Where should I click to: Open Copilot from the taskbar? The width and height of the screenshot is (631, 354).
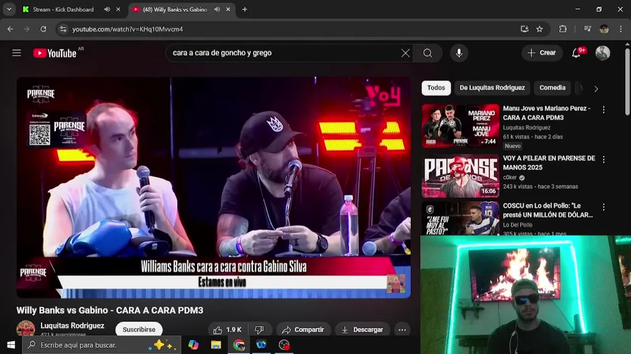click(194, 345)
